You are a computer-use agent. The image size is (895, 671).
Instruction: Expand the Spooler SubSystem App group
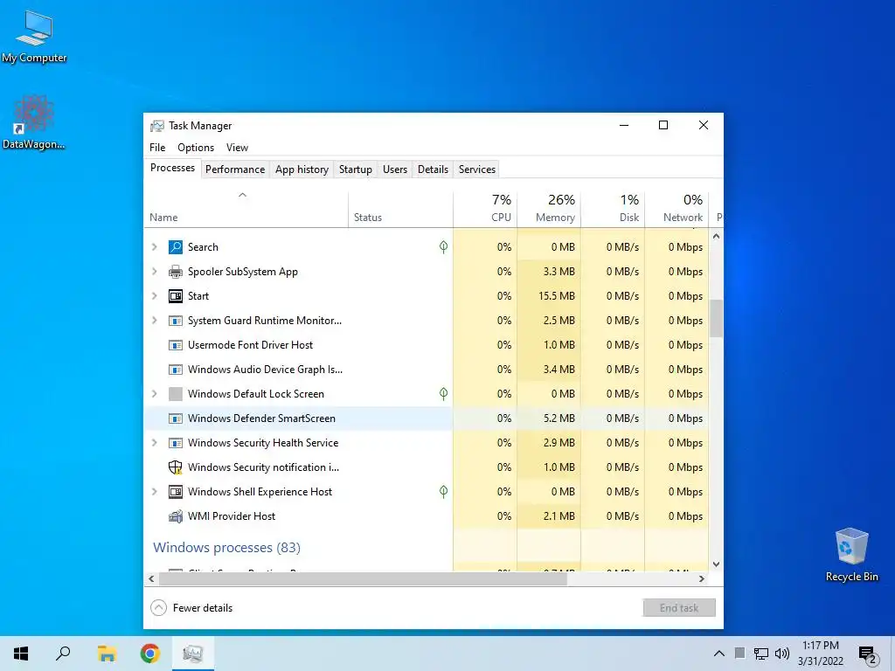click(154, 272)
